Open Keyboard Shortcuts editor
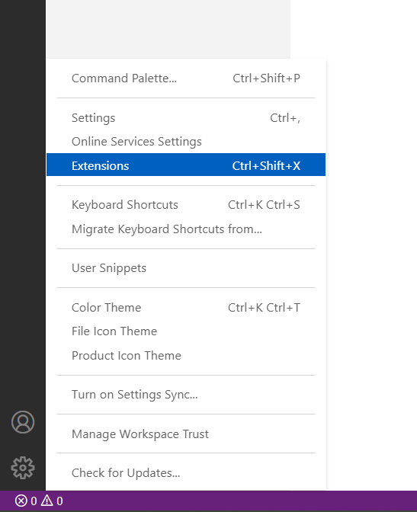This screenshot has height=512, width=417. pyautogui.click(x=186, y=205)
